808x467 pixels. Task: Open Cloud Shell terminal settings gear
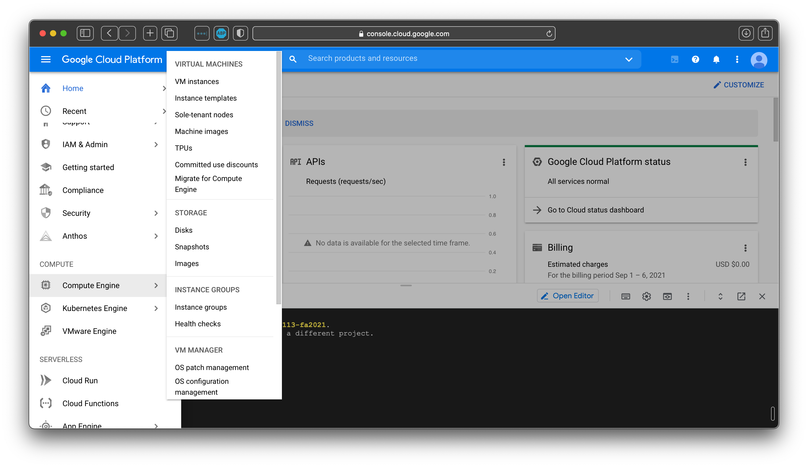647,296
